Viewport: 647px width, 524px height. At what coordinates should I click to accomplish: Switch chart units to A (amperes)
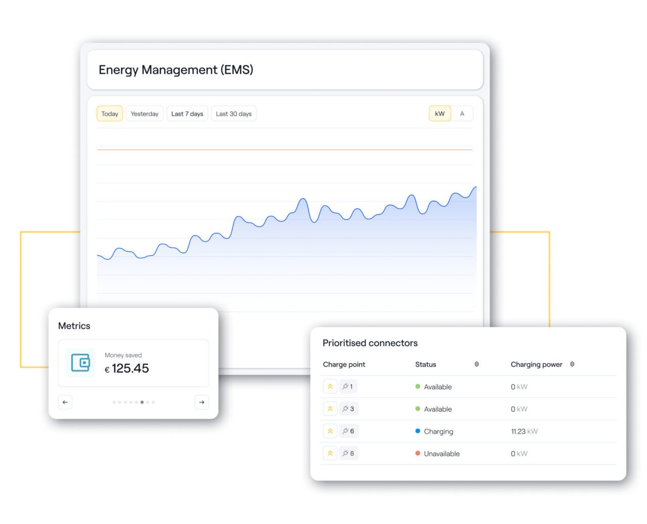click(x=462, y=114)
